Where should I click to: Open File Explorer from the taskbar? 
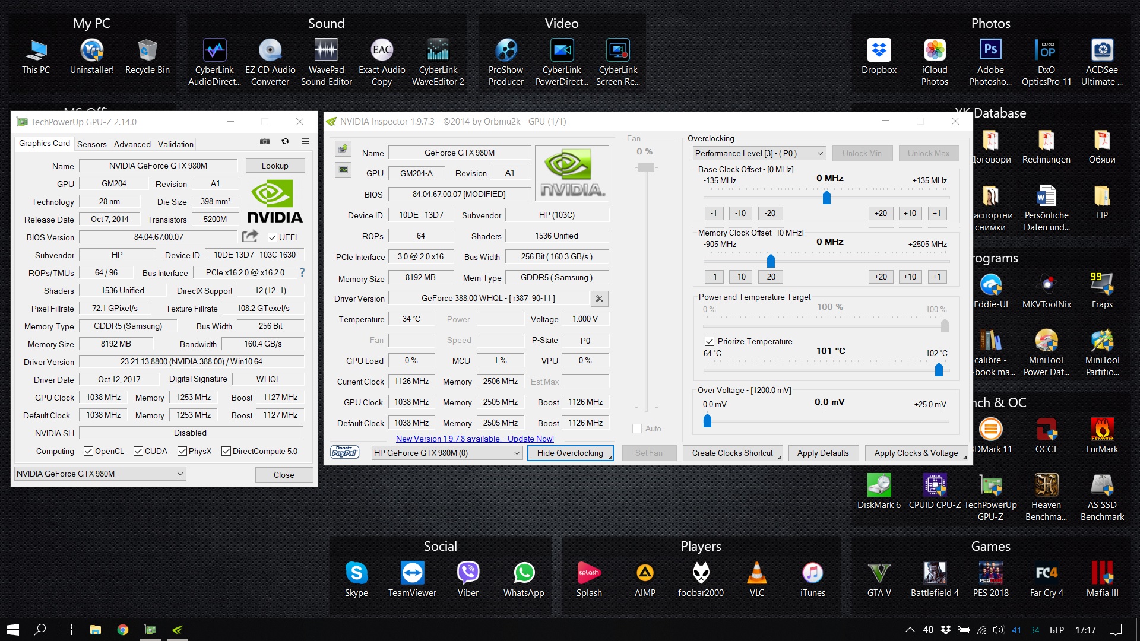click(95, 629)
